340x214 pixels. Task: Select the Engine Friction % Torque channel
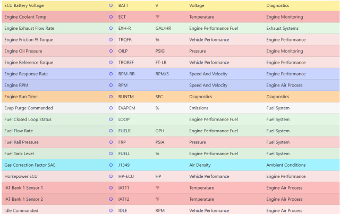click(x=171, y=40)
